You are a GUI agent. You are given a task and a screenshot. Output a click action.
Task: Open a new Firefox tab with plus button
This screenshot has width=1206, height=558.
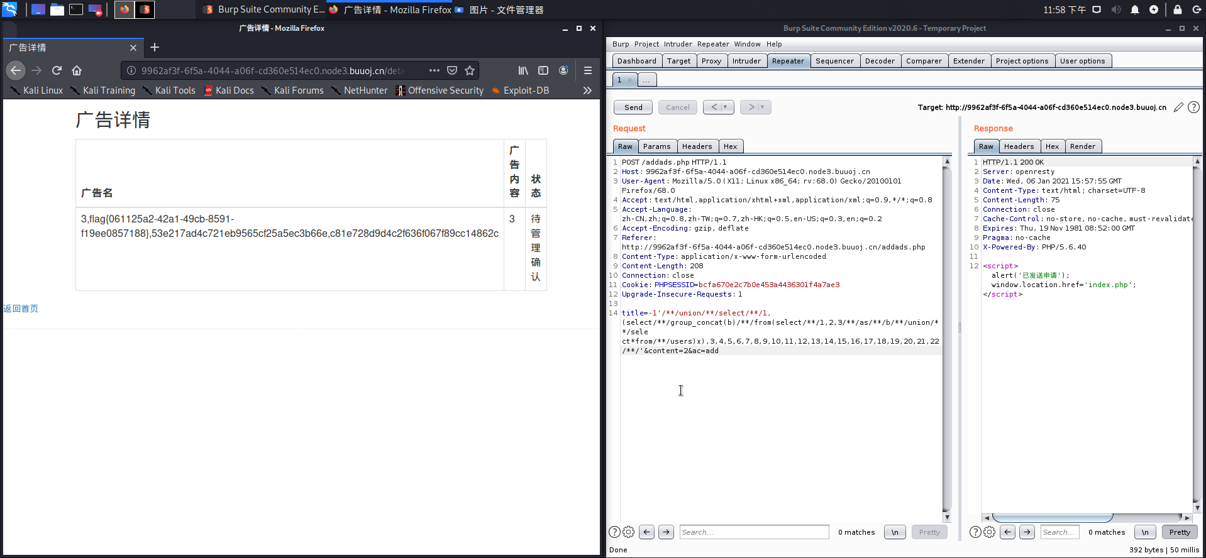(x=155, y=47)
